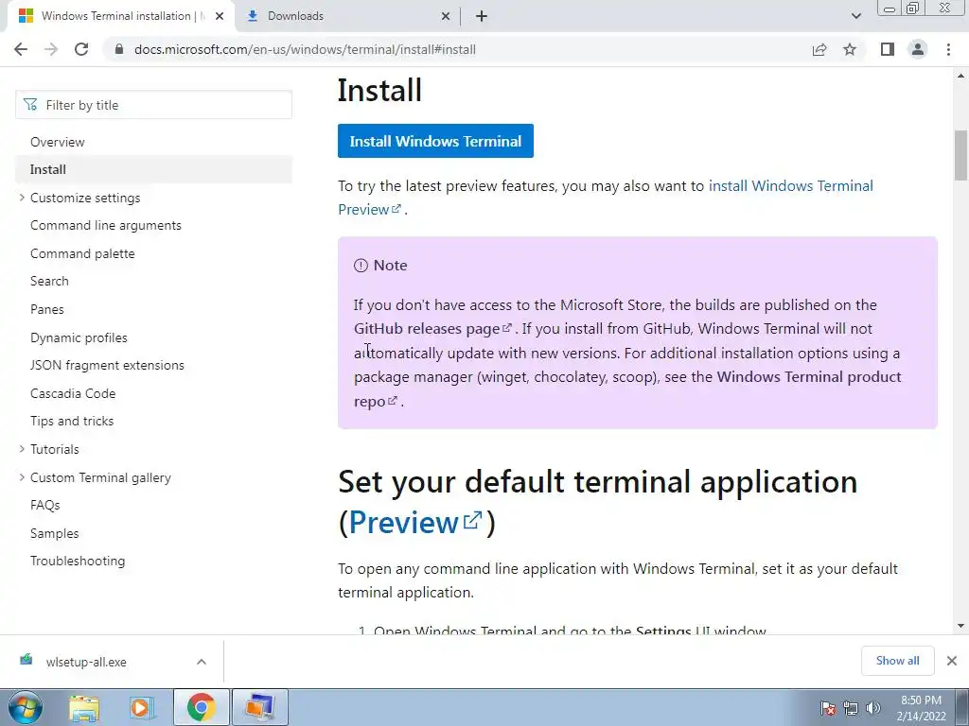The image size is (969, 726).
Task: Click Show all downloads
Action: (x=897, y=661)
